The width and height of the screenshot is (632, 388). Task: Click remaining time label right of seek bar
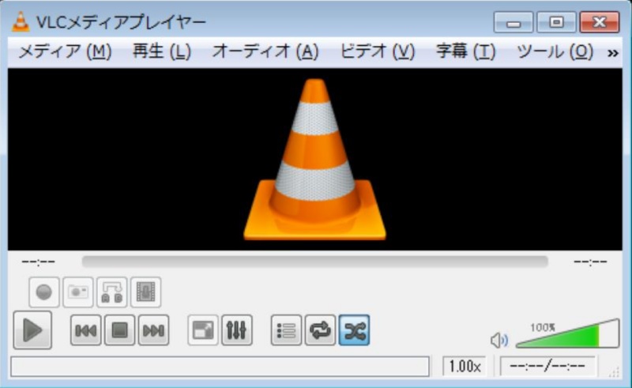point(590,262)
